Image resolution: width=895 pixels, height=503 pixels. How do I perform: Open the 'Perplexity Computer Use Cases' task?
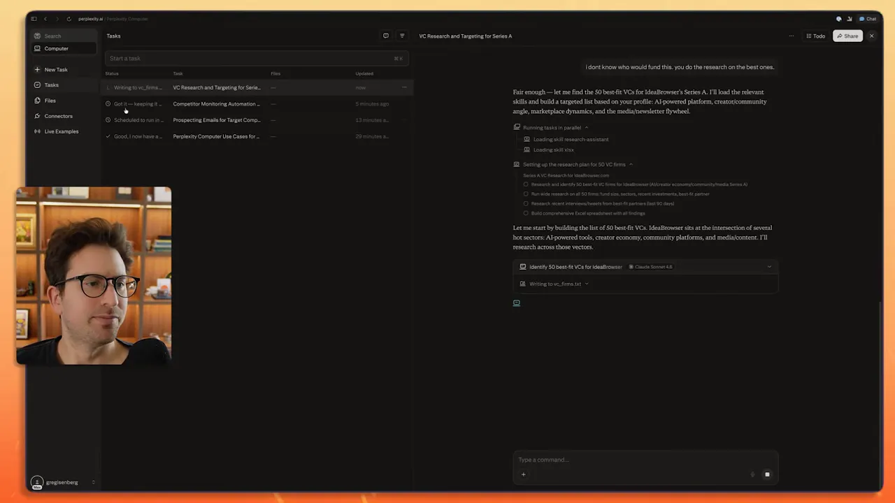(257, 136)
